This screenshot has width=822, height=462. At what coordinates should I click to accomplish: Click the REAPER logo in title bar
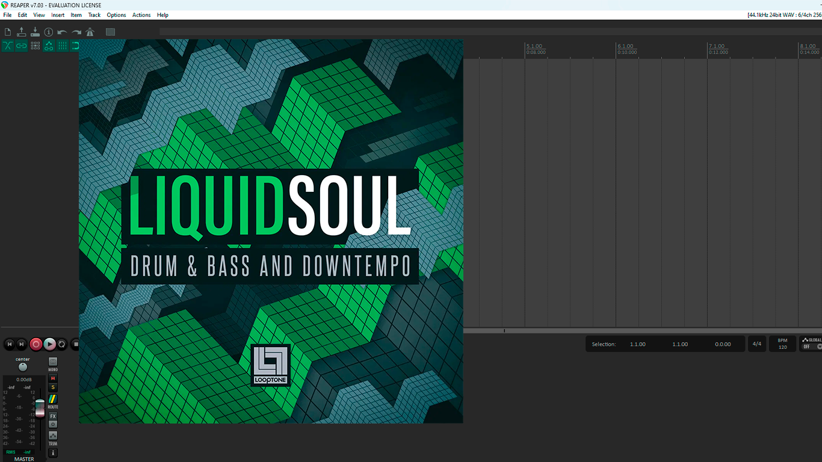(x=5, y=5)
